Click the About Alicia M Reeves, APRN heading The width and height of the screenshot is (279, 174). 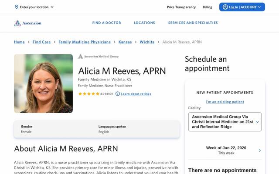66,149
